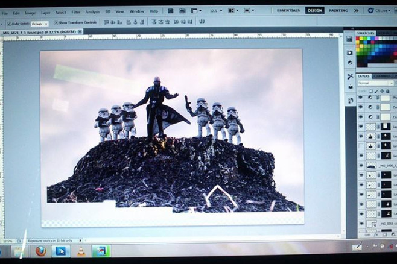Open the collapsed Adjustments panel icon

350,63
